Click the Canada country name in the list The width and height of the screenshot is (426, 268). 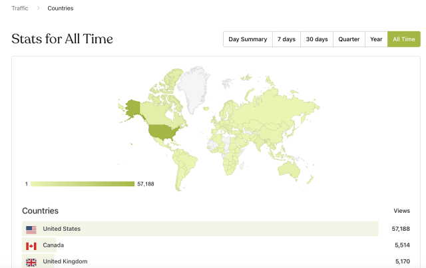[53, 245]
